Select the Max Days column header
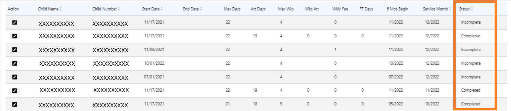The image size is (511, 111). pos(232,9)
